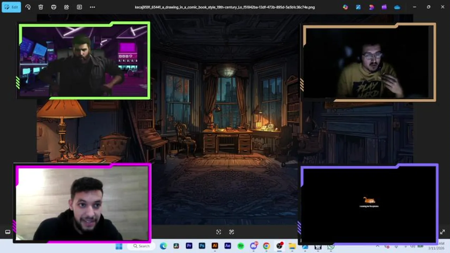Viewport: 450px width, 253px height.
Task: Open the Microsoft 365 Copilot icon in title bar
Action: [345, 7]
